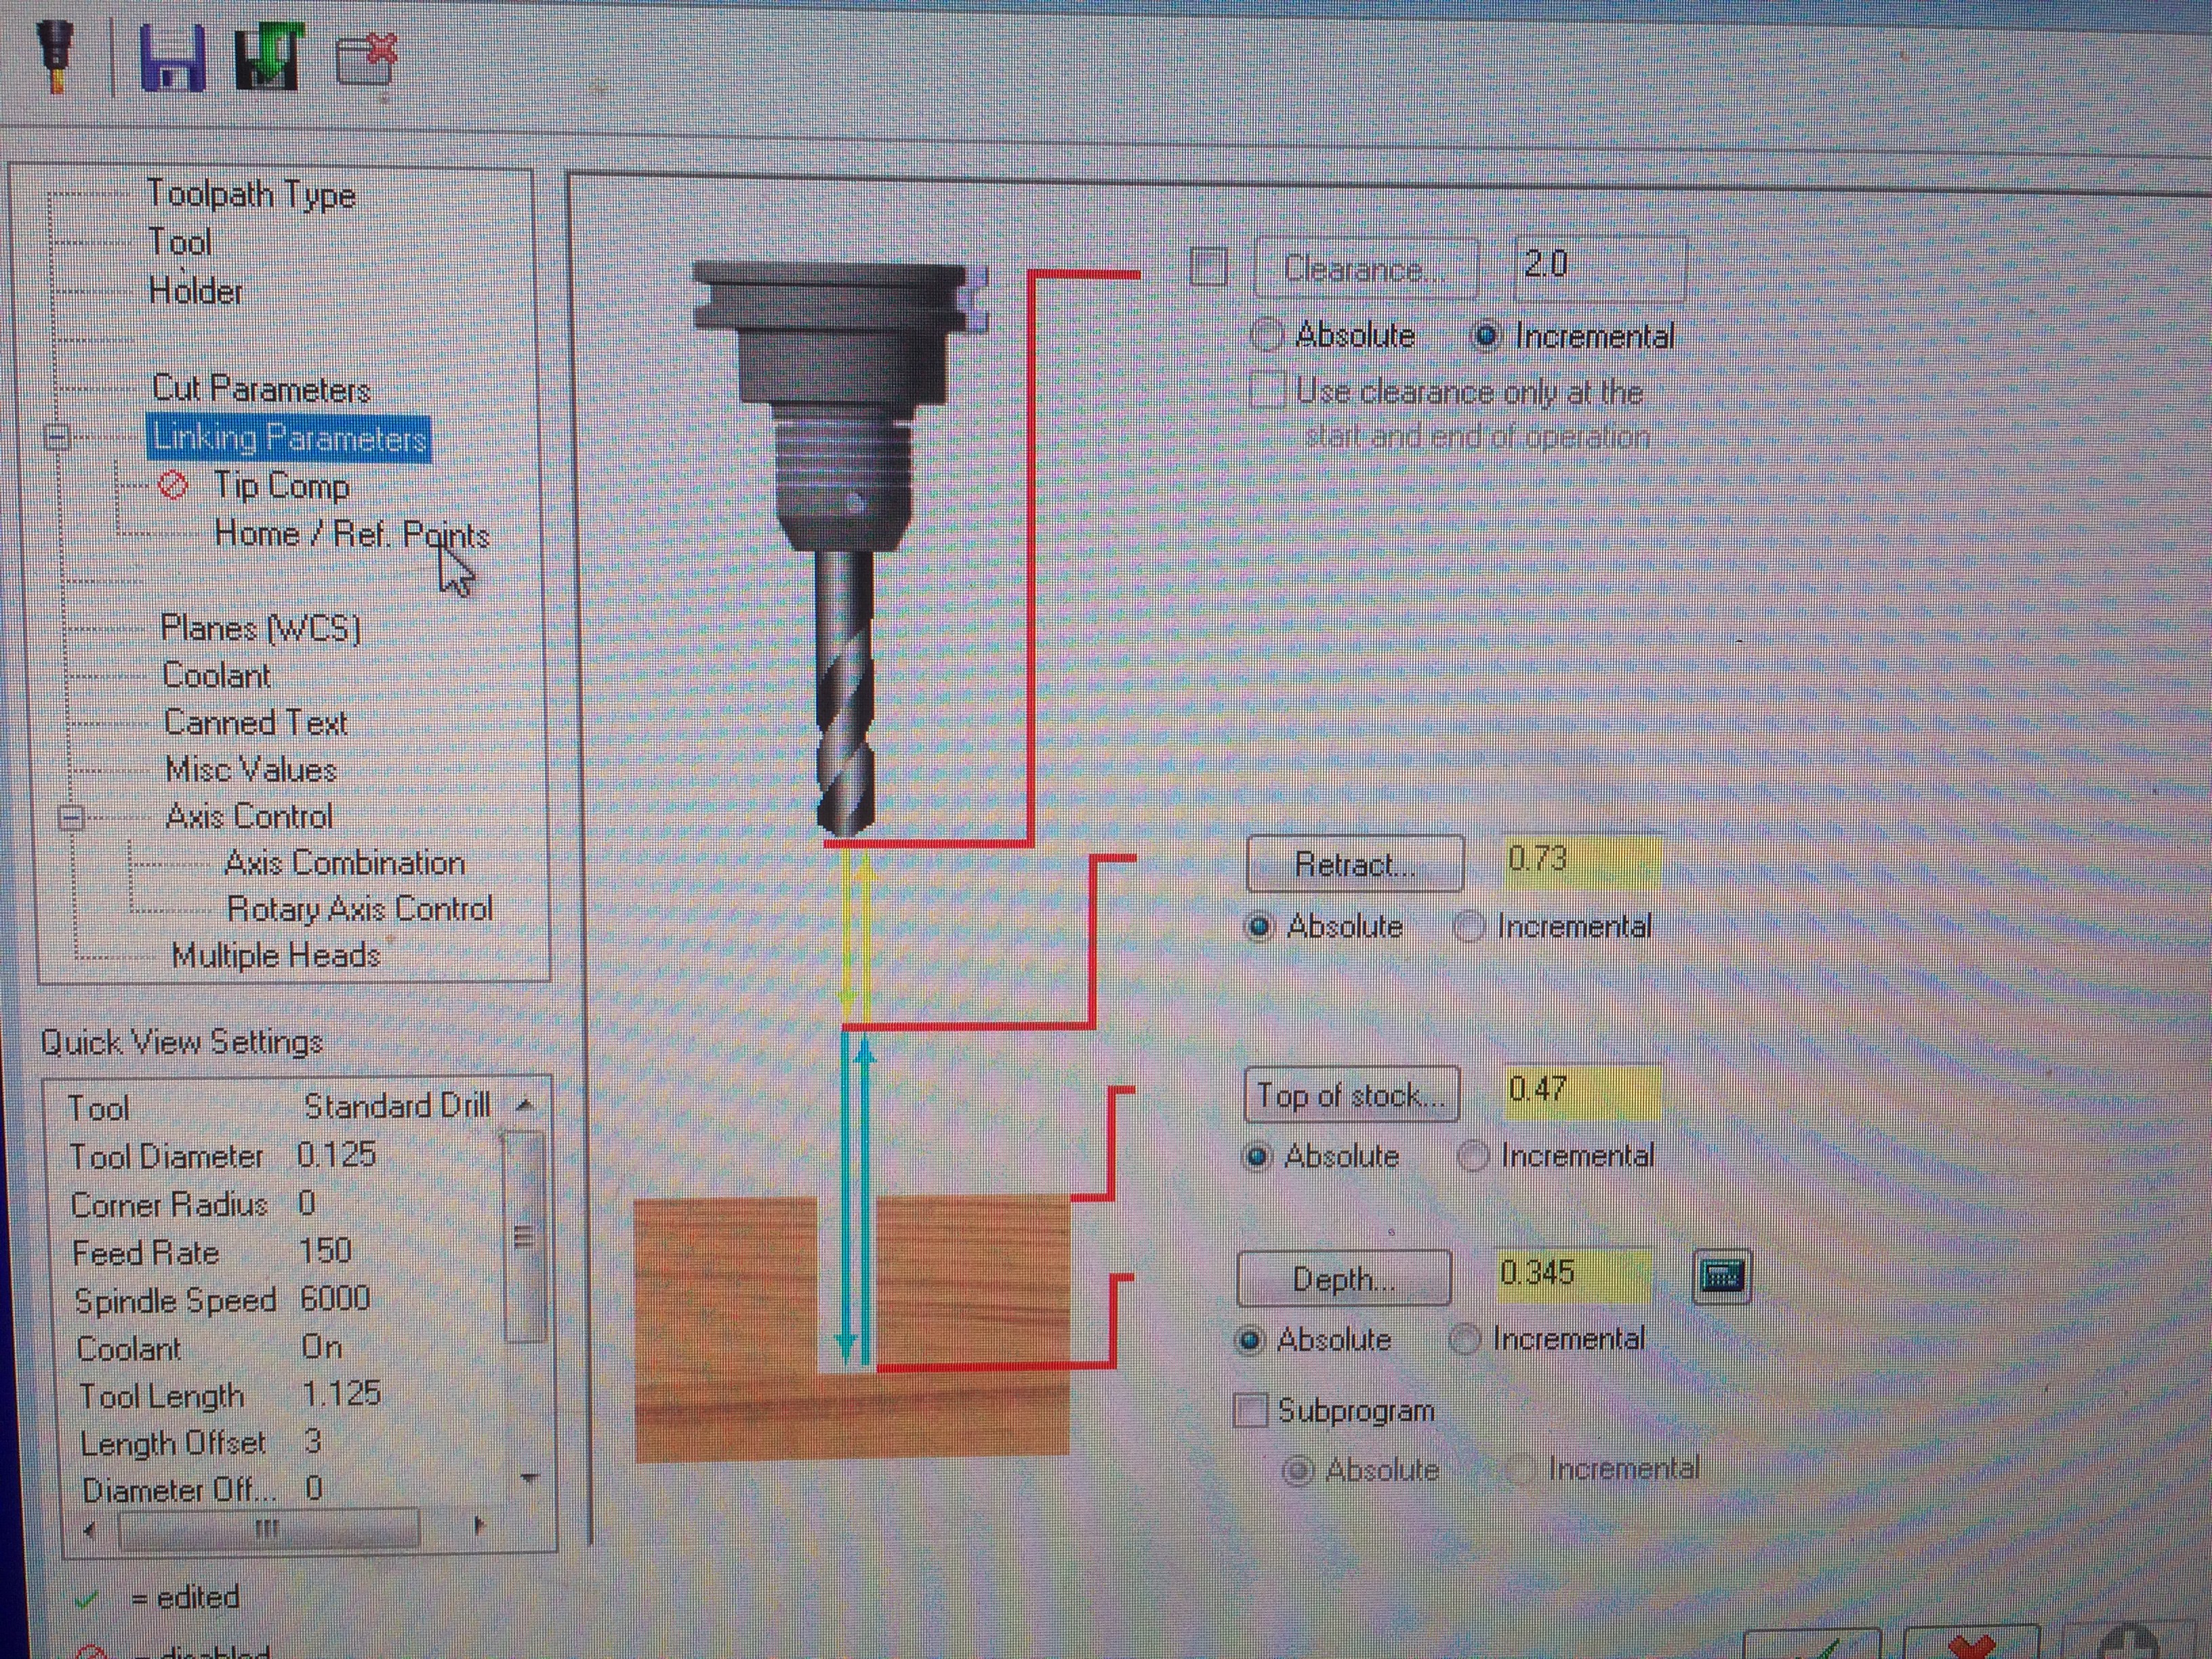The image size is (2212, 1659).
Task: Select the disabled Tip Comp item
Action: point(281,486)
